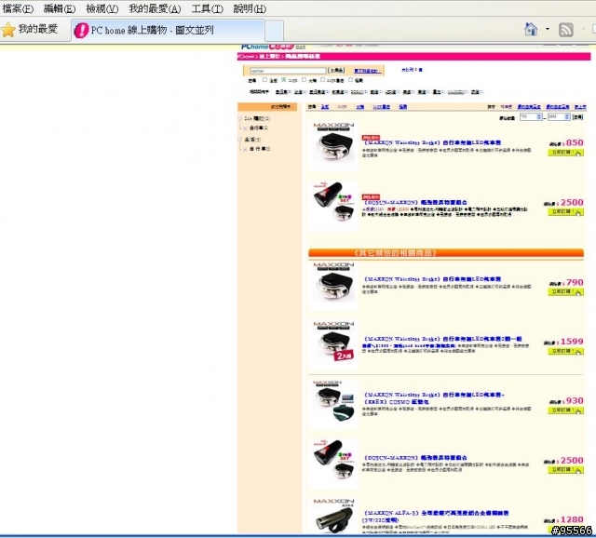Image resolution: width=596 pixels, height=538 pixels.
Task: Open the 工具(T) menu
Action: (207, 8)
